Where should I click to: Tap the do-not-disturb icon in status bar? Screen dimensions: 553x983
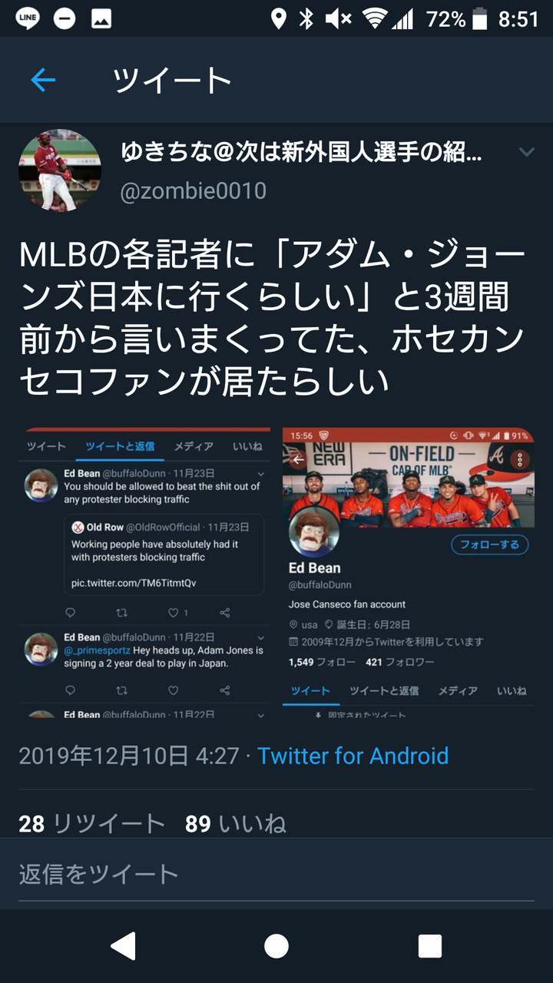(65, 18)
